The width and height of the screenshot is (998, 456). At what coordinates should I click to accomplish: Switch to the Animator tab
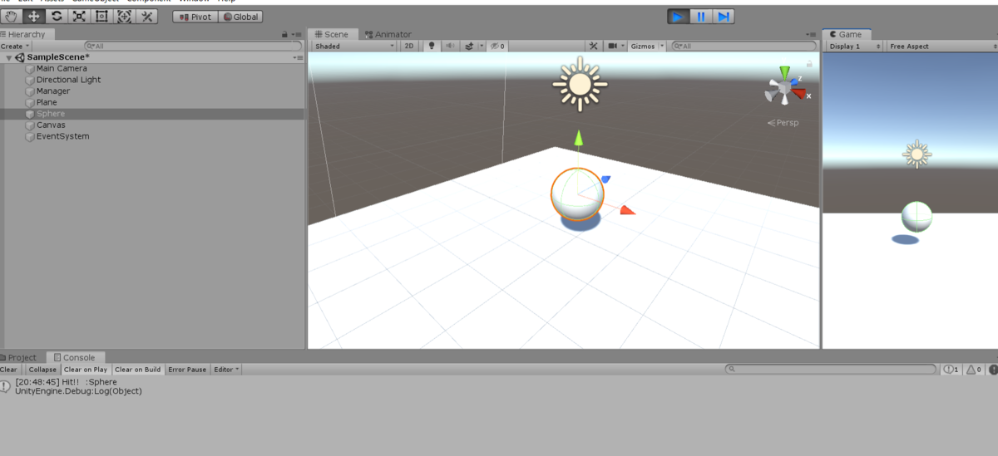click(x=388, y=34)
